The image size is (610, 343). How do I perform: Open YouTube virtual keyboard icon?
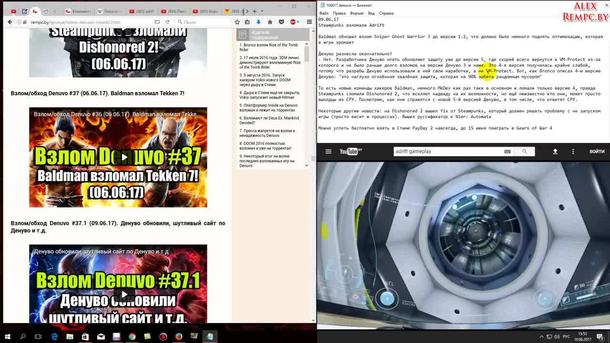tap(508, 151)
